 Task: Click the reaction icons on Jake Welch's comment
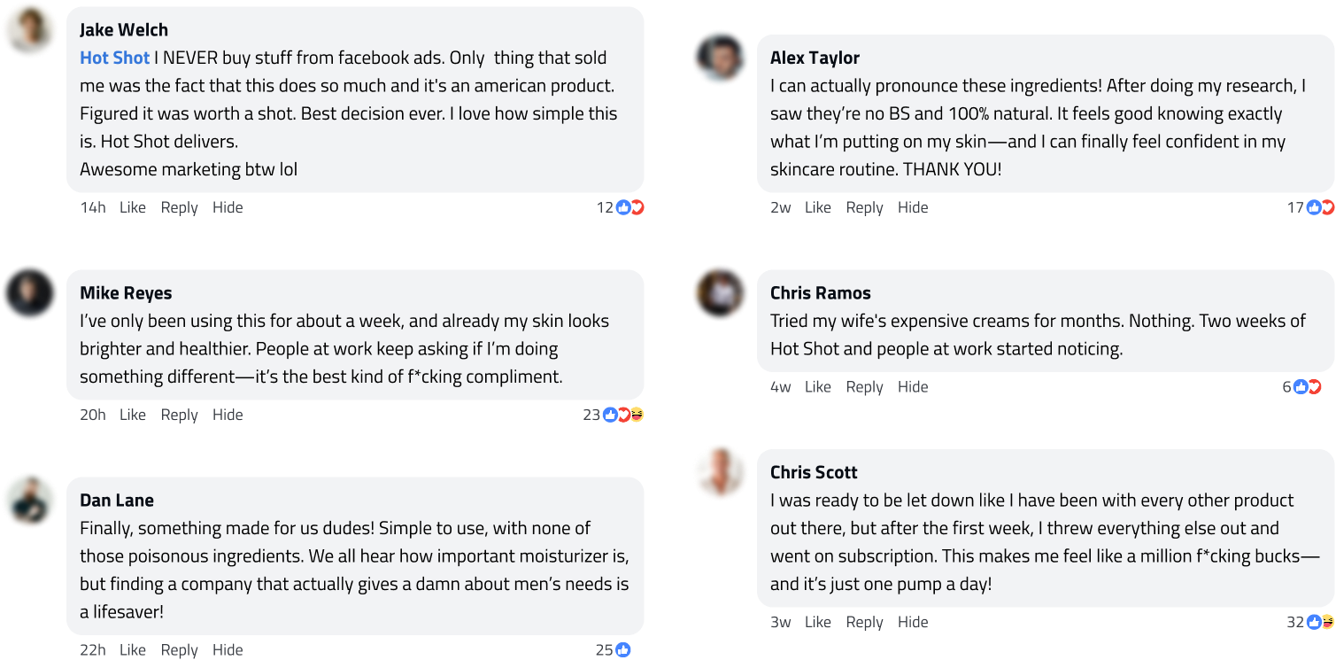pos(629,207)
